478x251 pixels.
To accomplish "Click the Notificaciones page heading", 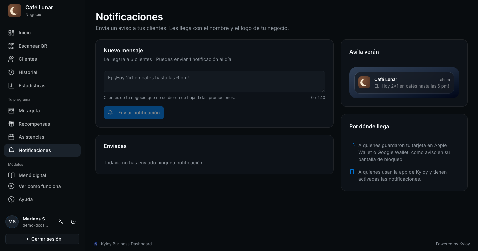I will pos(129,17).
